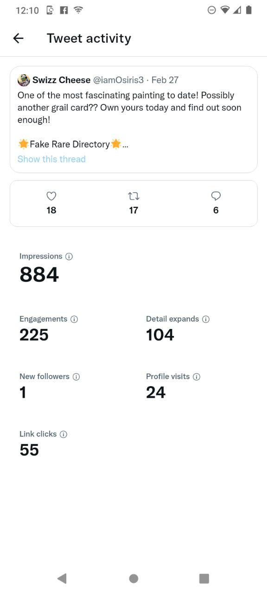267x594 pixels.
Task: Tap the Android recent apps square
Action: pos(204,578)
